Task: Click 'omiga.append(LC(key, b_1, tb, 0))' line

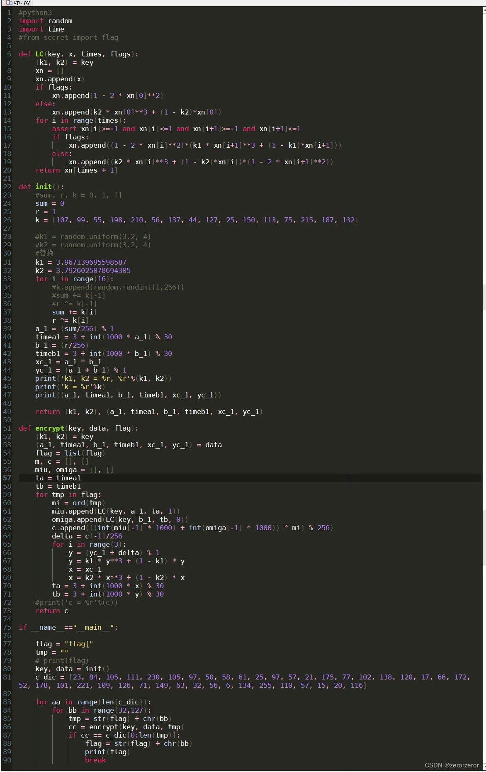Action: pos(120,519)
